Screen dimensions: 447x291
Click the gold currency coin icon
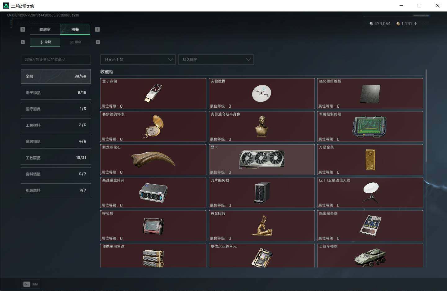398,24
